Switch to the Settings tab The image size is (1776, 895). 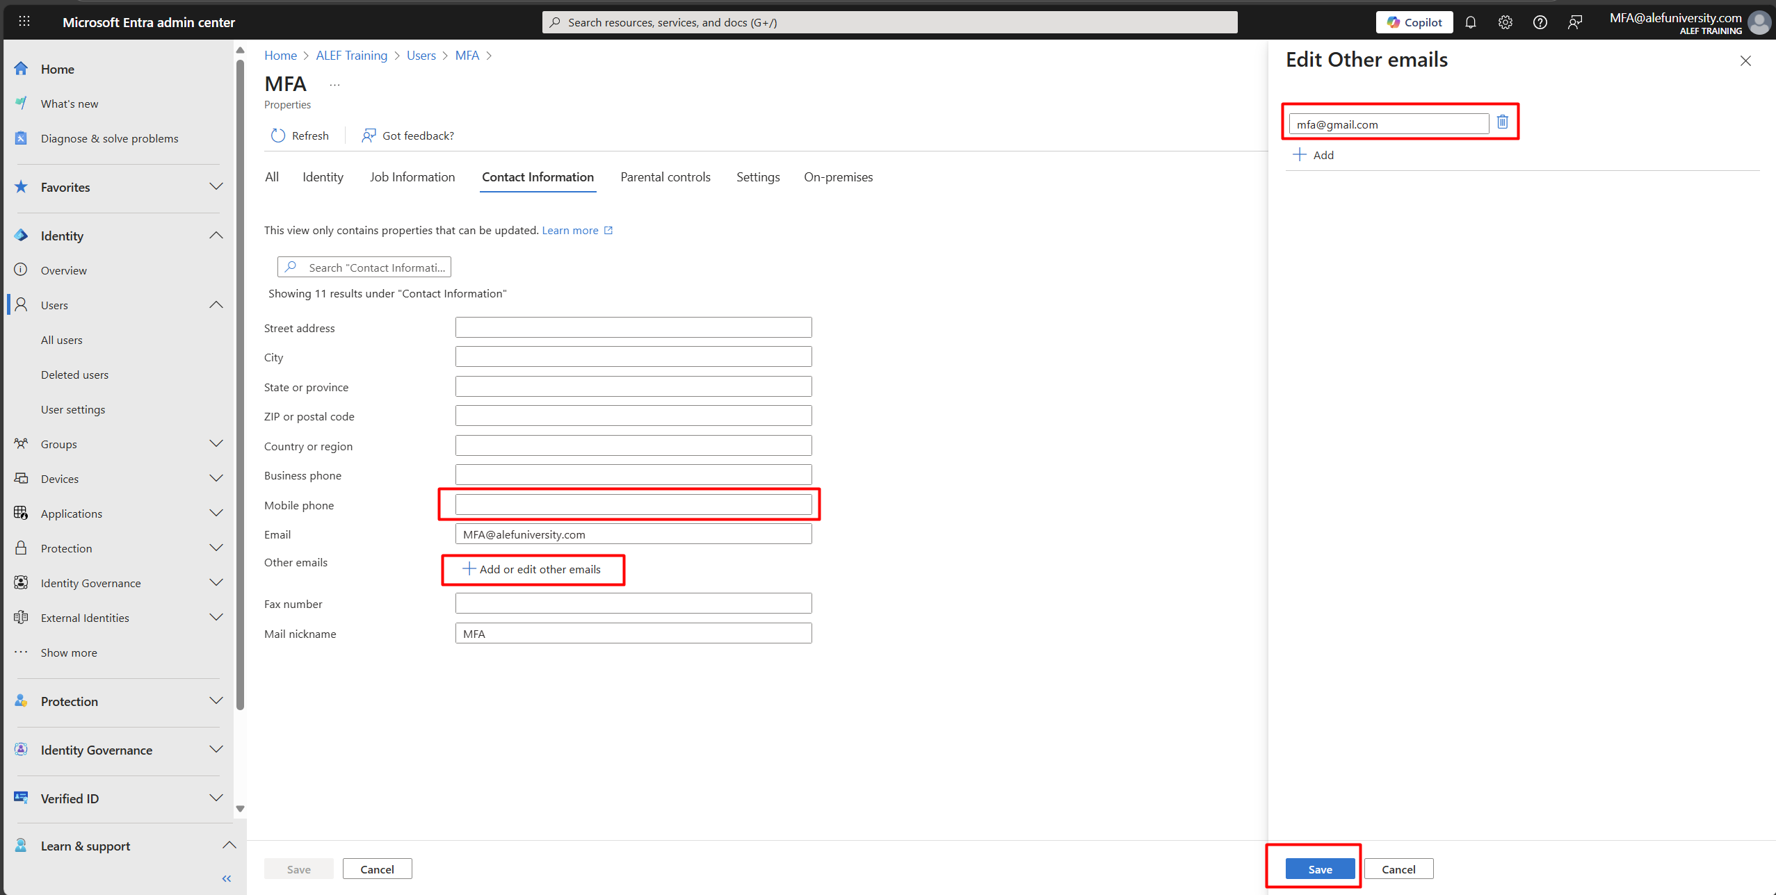tap(758, 177)
